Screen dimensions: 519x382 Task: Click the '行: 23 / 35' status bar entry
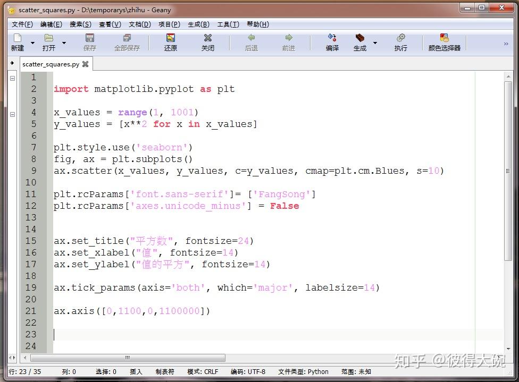[25, 372]
